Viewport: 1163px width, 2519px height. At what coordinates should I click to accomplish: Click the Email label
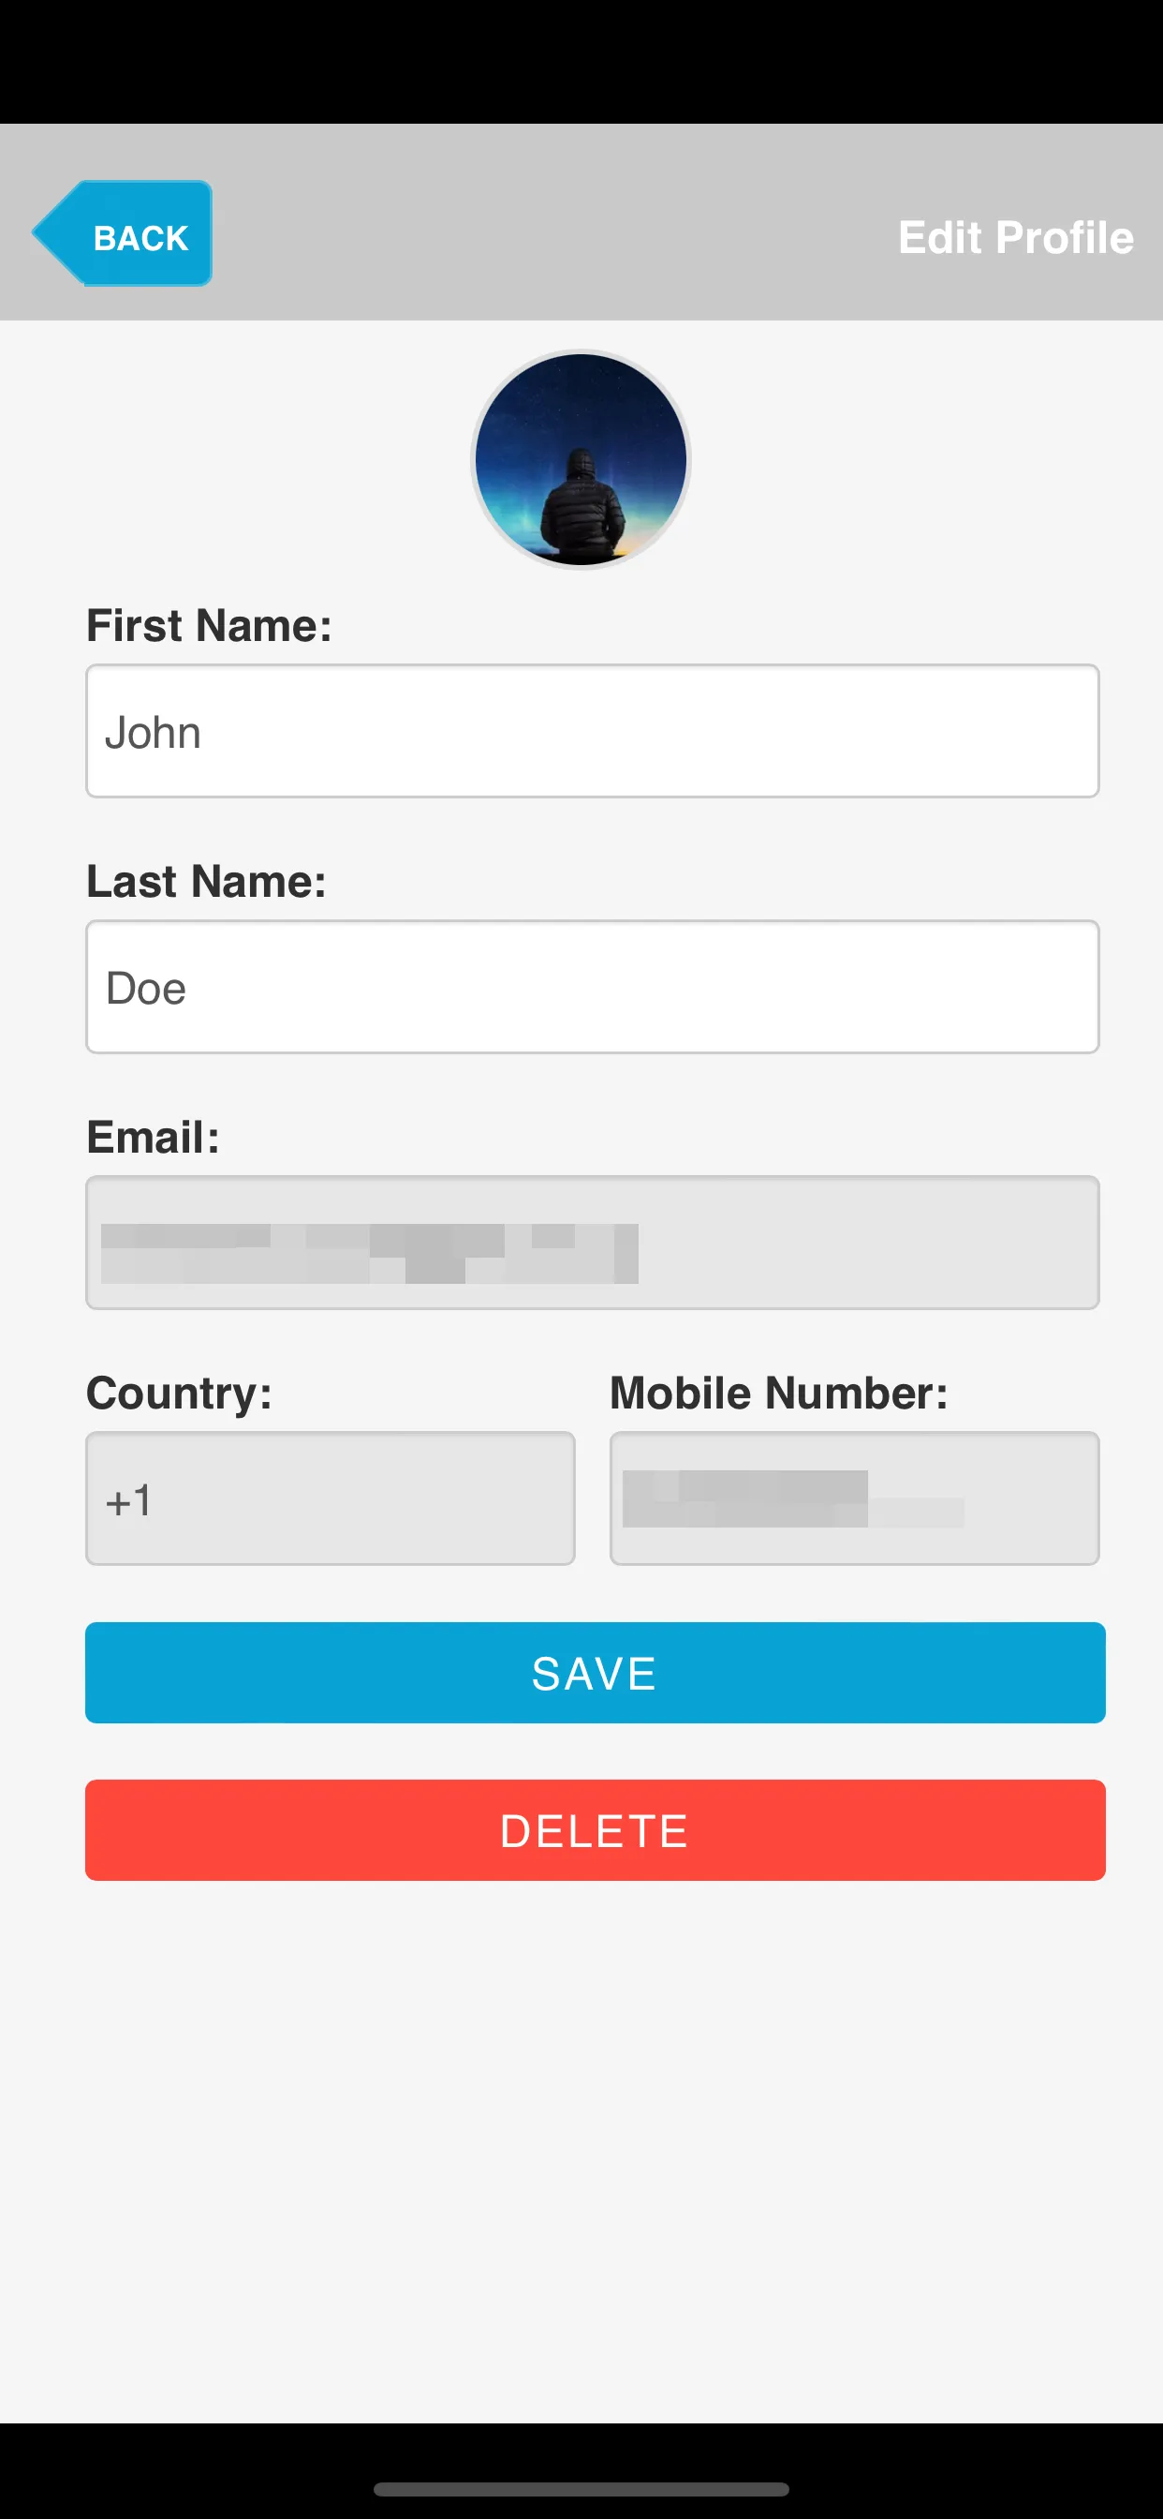[x=152, y=1137]
